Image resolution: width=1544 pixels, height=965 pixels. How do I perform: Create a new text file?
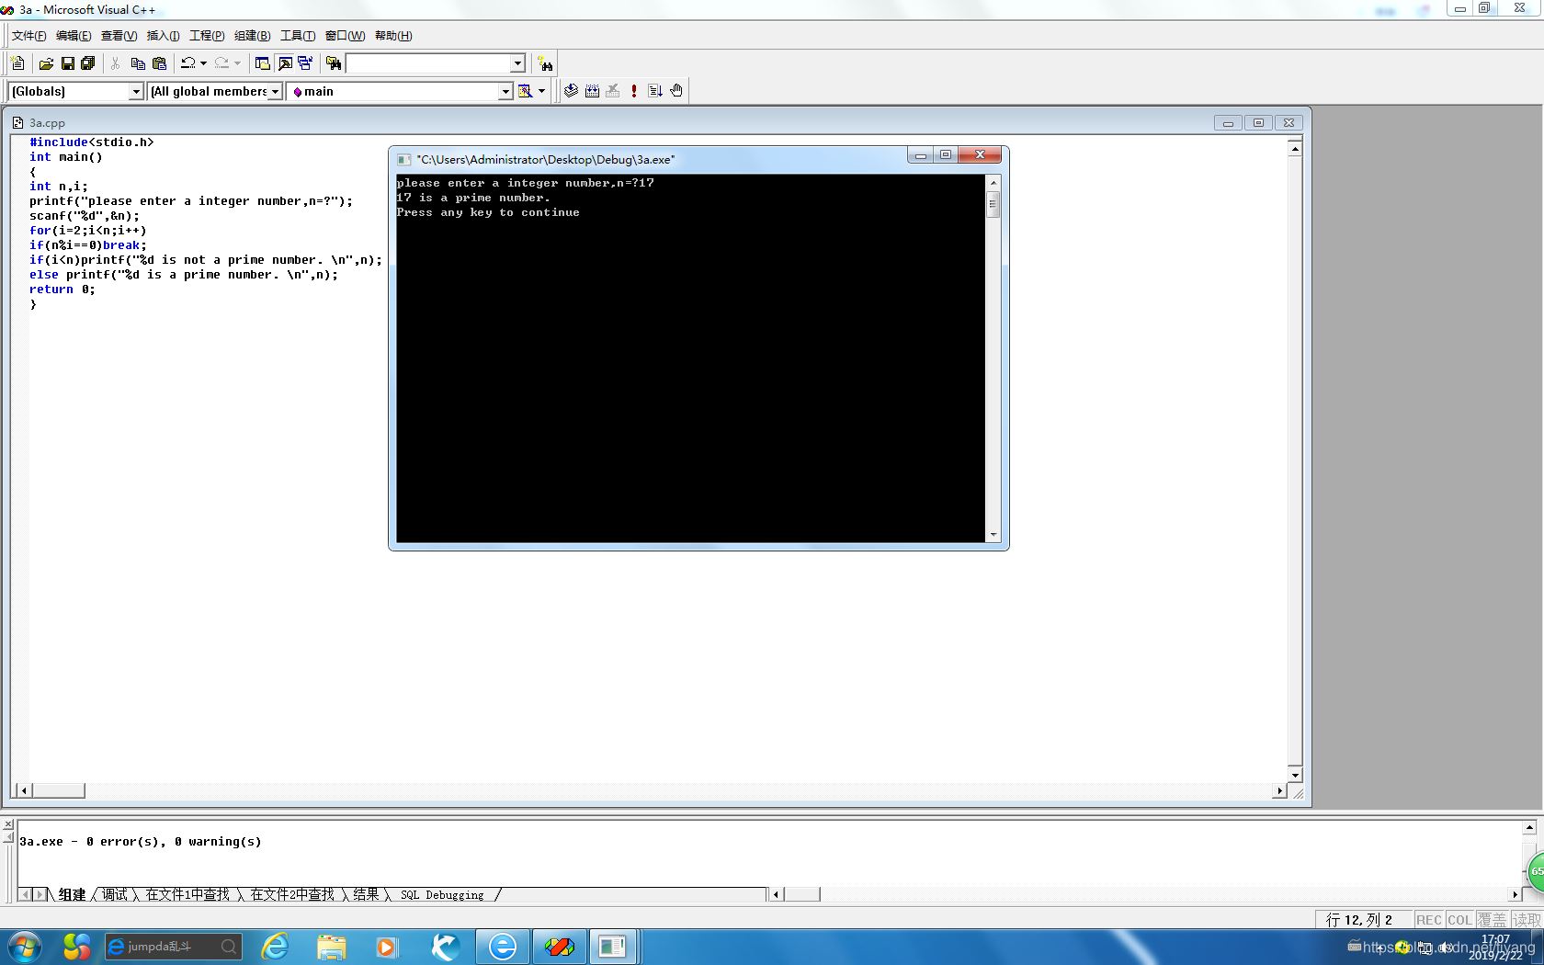(x=17, y=63)
